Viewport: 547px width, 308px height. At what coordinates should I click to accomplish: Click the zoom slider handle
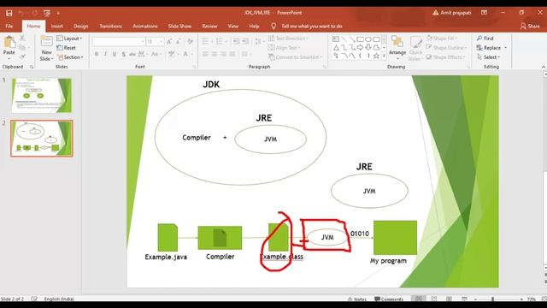[x=492, y=299]
